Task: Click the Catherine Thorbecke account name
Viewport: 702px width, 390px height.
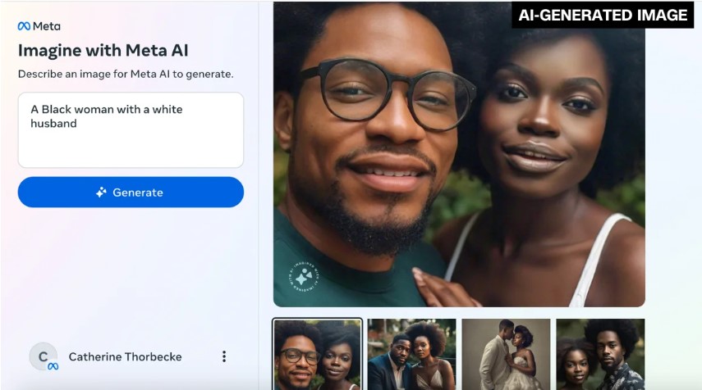Action: click(126, 356)
